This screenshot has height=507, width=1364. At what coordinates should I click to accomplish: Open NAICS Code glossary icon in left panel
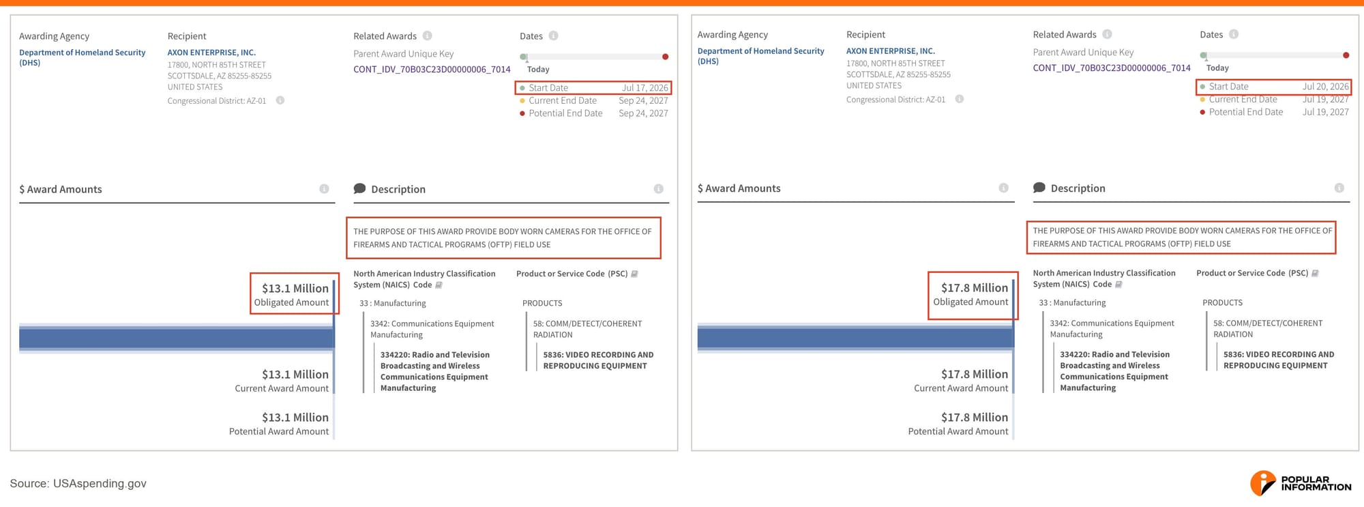(439, 285)
